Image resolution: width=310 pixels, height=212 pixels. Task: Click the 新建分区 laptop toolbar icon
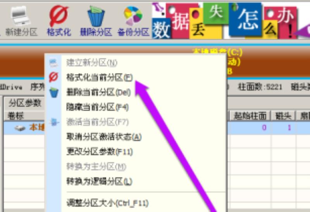tap(21, 16)
